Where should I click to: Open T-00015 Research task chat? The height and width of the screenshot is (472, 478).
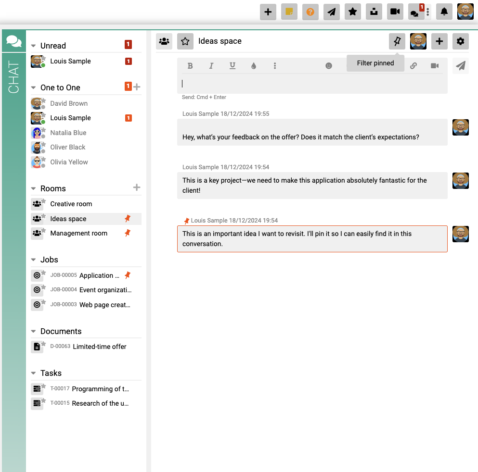point(86,403)
